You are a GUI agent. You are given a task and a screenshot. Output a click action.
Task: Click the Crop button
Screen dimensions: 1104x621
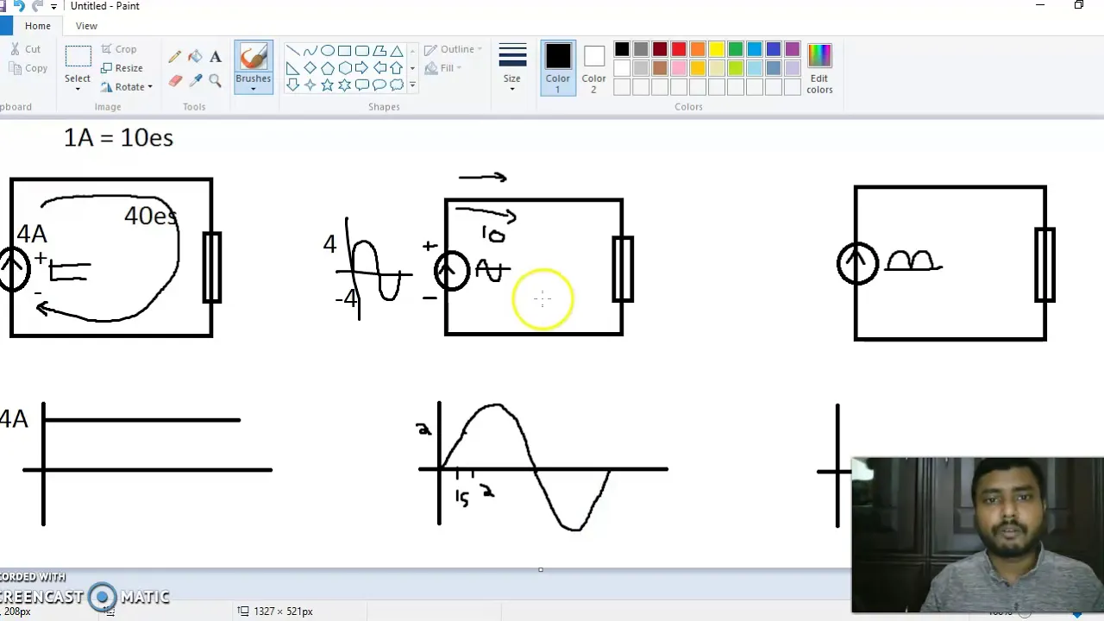[x=118, y=49]
